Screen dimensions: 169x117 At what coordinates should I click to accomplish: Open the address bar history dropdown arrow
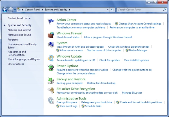(x=108, y=10)
